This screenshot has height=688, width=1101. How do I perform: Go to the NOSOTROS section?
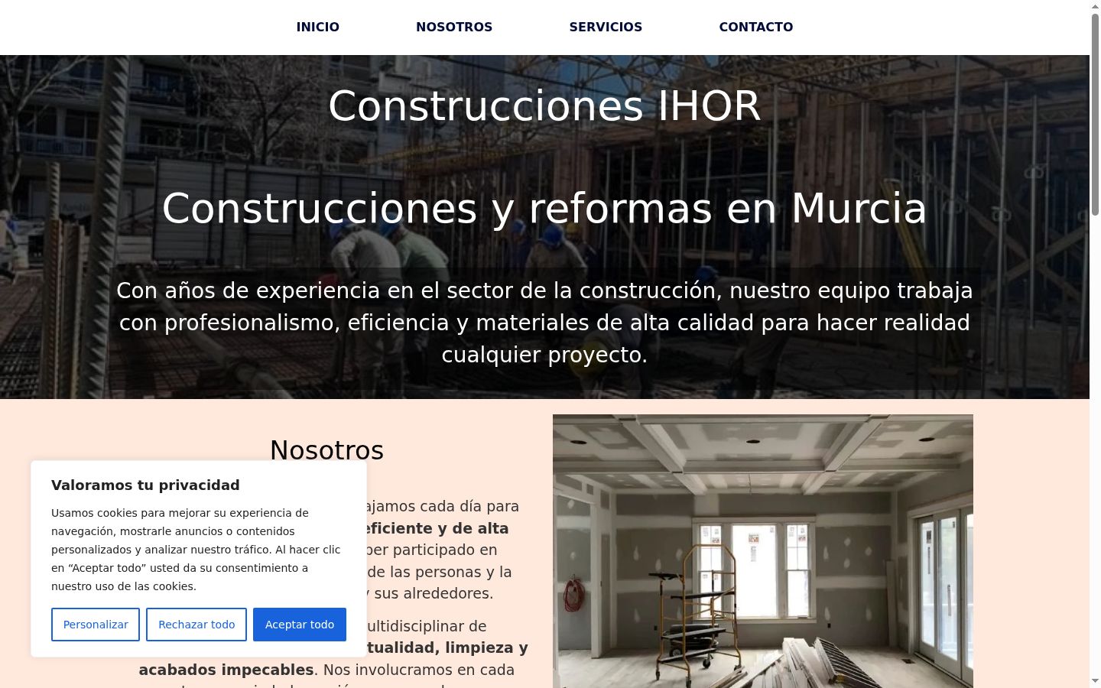point(454,27)
